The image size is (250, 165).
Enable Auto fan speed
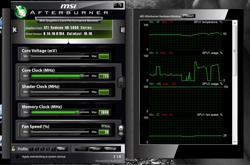tap(106, 126)
